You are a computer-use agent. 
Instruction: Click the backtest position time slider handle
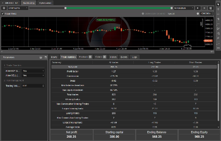pyautogui.click(x=143, y=14)
